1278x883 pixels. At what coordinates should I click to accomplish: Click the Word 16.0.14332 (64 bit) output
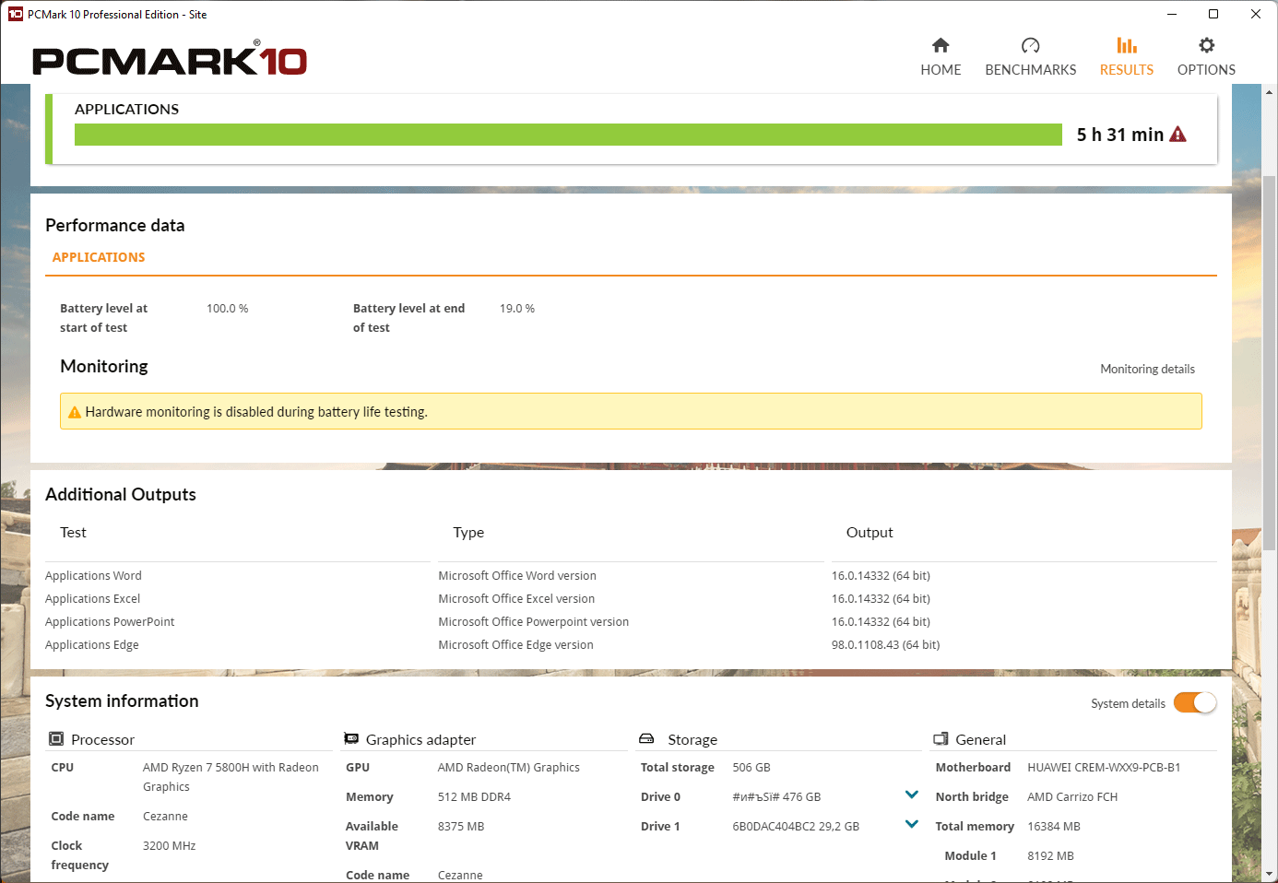pyautogui.click(x=881, y=576)
